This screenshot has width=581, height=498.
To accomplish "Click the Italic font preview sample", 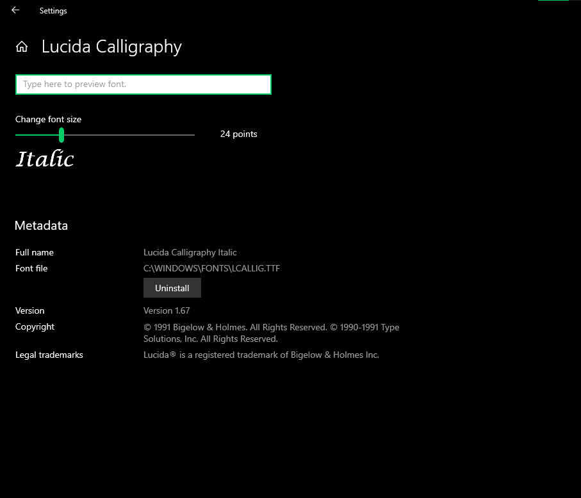I will [x=45, y=159].
